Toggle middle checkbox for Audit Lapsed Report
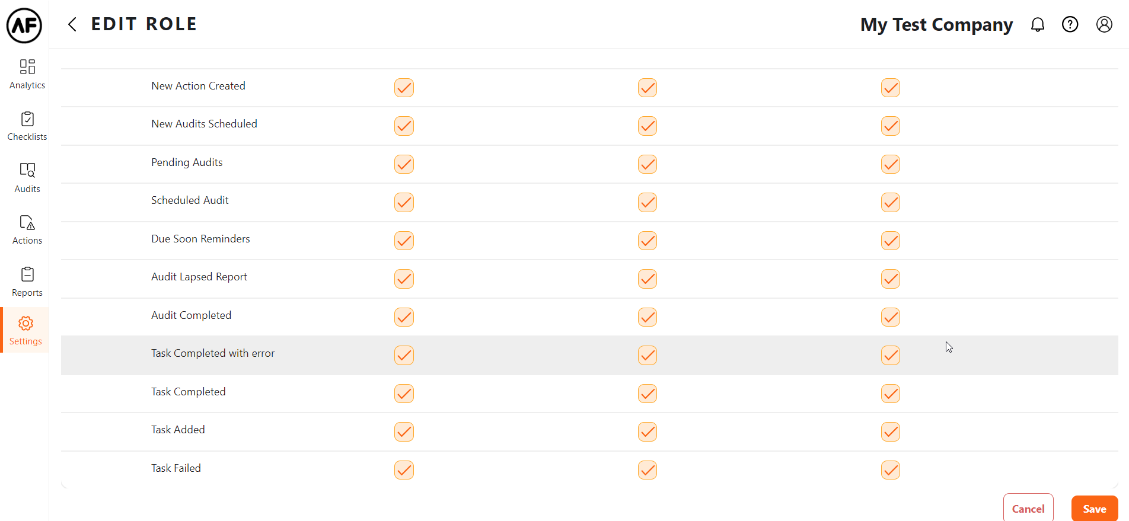Image resolution: width=1129 pixels, height=521 pixels. tap(647, 279)
